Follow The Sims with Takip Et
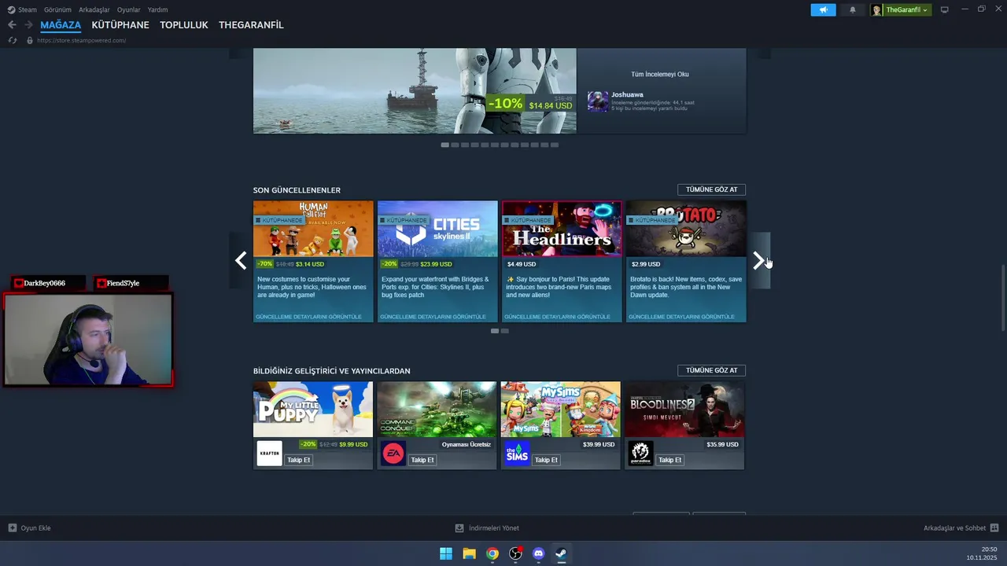The image size is (1007, 566). [546, 460]
